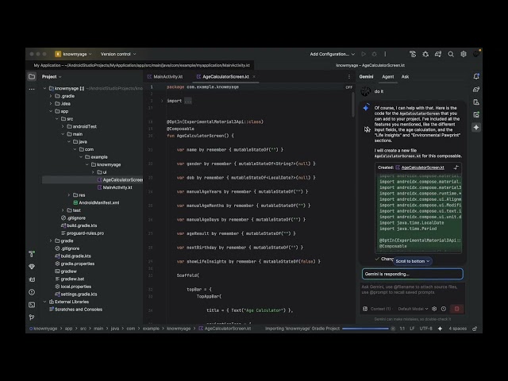Open Running Devices icon in right sidebar
The image size is (508, 381).
(x=476, y=114)
